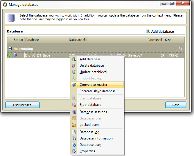Click the Stop database icon in context menu
This screenshot has height=156, width=194.
(74, 105)
